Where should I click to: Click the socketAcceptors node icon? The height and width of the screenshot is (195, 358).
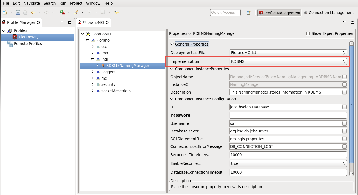tap(98, 91)
